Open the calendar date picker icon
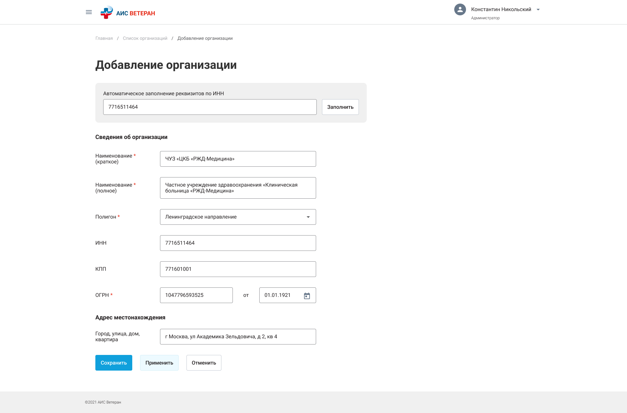Image resolution: width=627 pixels, height=413 pixels. [x=307, y=296]
